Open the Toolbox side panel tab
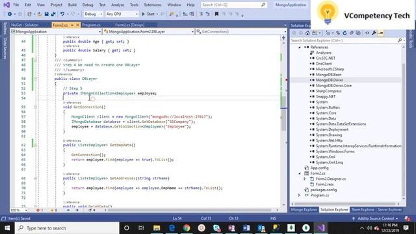 5,29
